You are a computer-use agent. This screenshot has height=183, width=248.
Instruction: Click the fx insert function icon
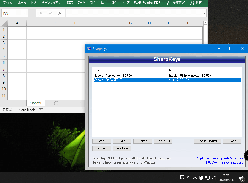tap(60, 13)
